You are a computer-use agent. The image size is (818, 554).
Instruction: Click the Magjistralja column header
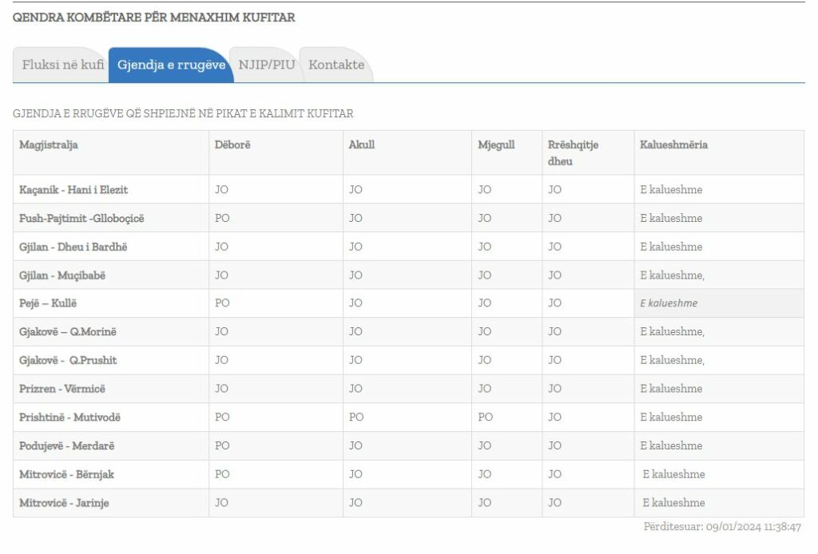49,144
